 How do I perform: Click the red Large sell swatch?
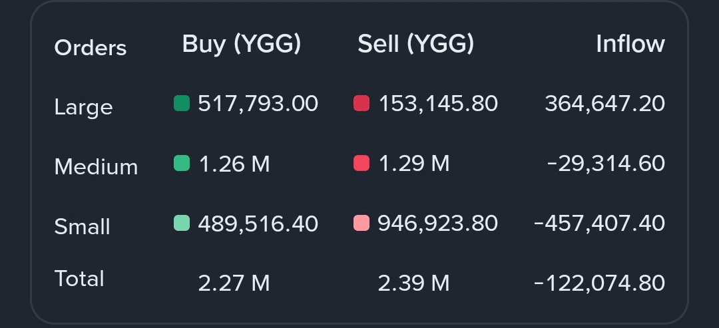point(361,103)
